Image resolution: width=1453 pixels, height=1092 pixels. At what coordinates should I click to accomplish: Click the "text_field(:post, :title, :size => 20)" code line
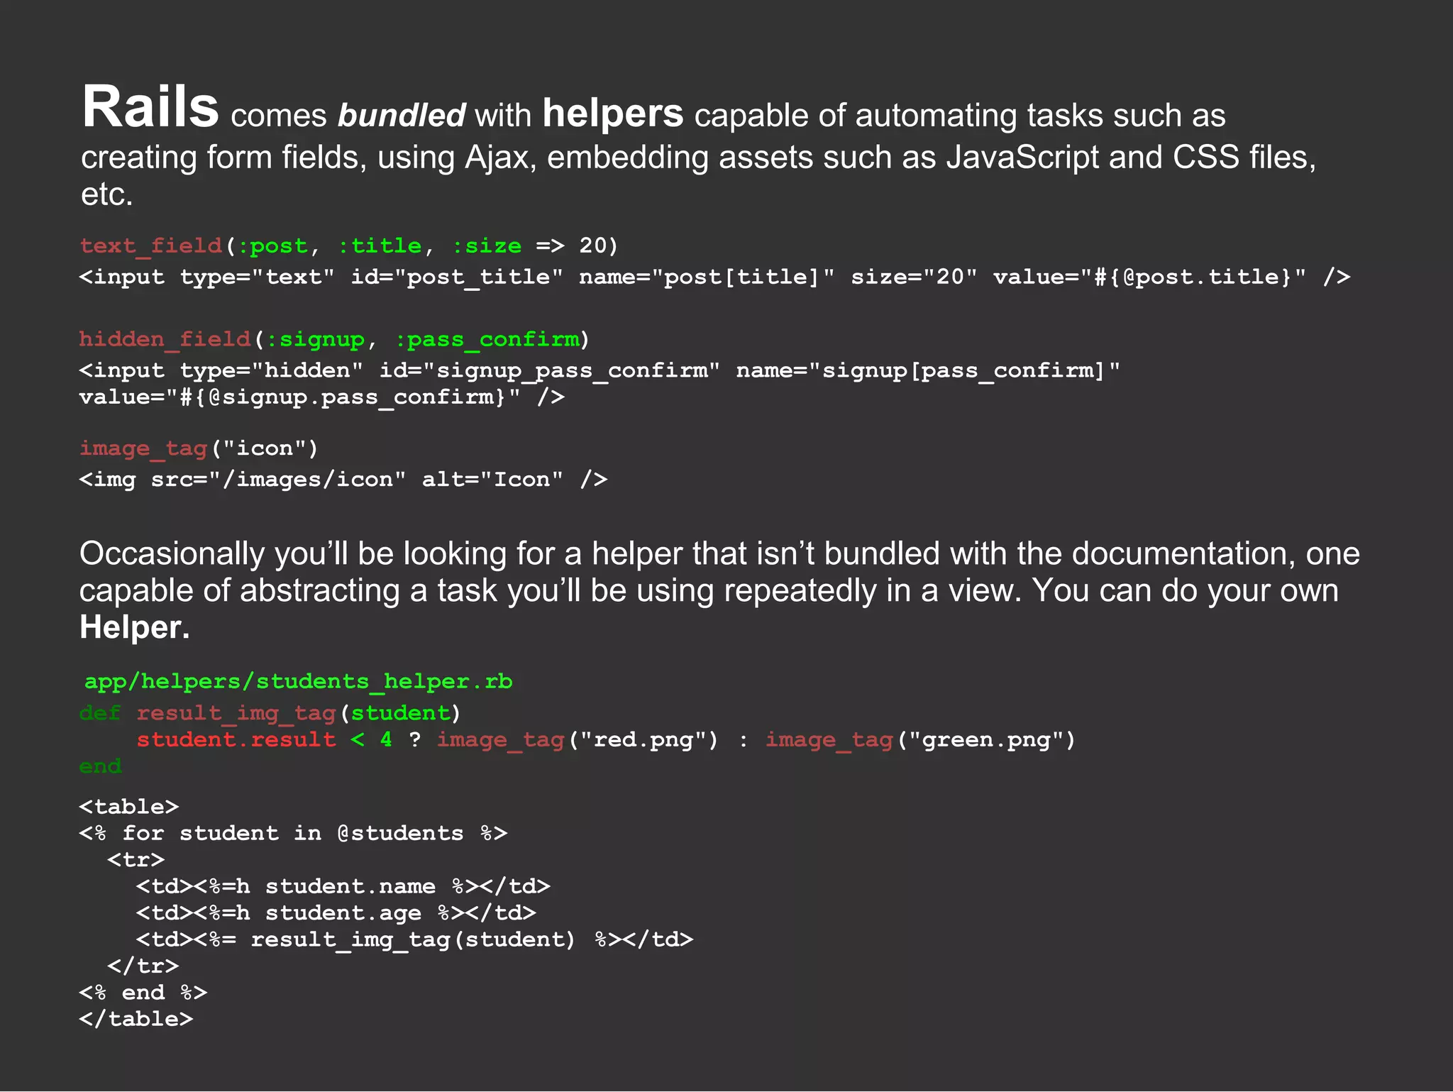349,246
